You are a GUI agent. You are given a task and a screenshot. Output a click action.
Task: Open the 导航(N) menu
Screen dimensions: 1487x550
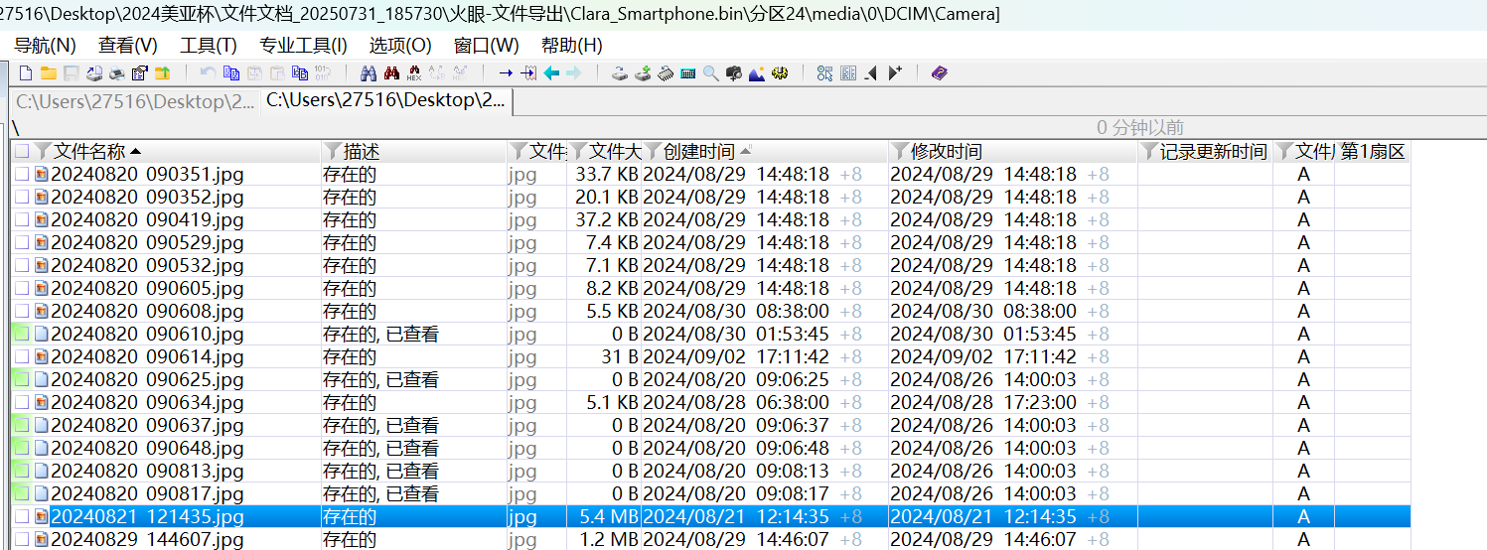click(x=45, y=46)
